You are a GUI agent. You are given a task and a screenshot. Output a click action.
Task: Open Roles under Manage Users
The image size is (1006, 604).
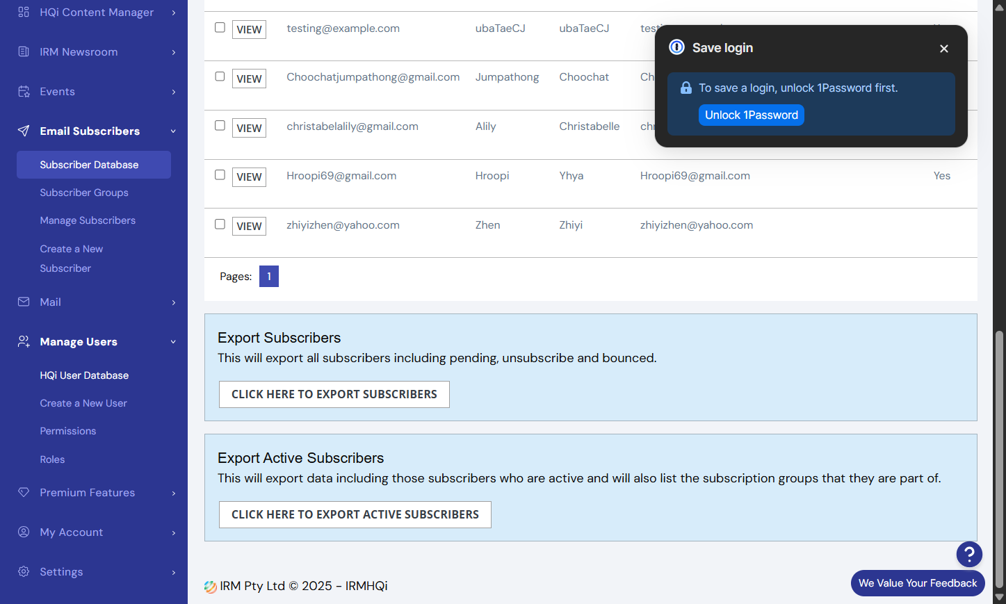pyautogui.click(x=52, y=459)
